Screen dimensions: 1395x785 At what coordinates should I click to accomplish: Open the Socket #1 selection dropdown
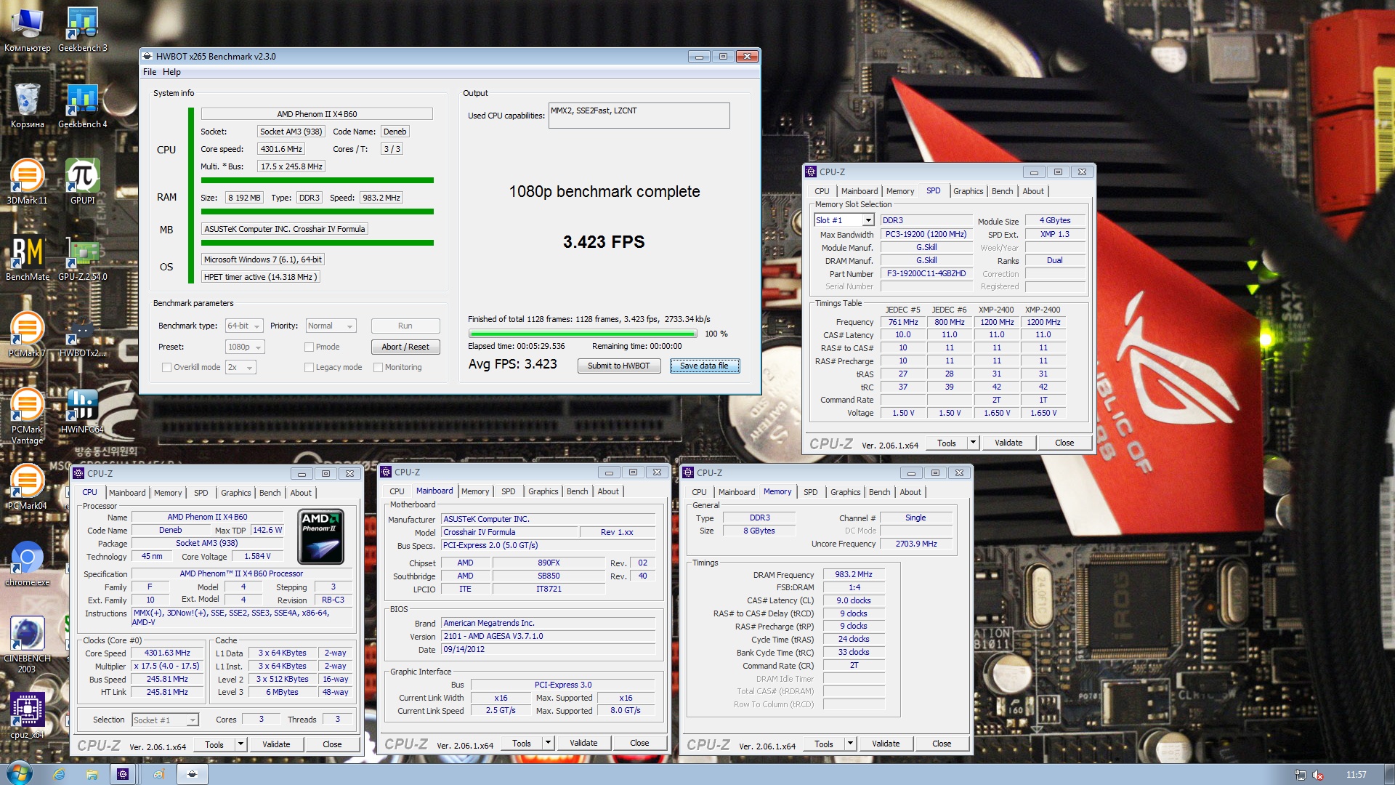[165, 720]
